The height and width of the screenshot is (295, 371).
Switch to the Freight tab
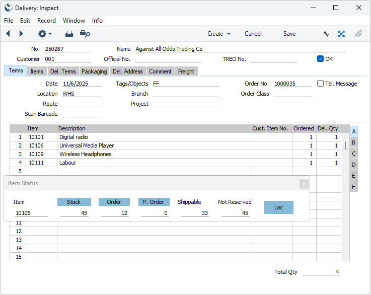[x=186, y=71]
